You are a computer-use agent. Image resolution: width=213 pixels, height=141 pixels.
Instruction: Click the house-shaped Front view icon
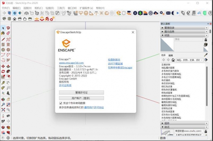[15, 19]
